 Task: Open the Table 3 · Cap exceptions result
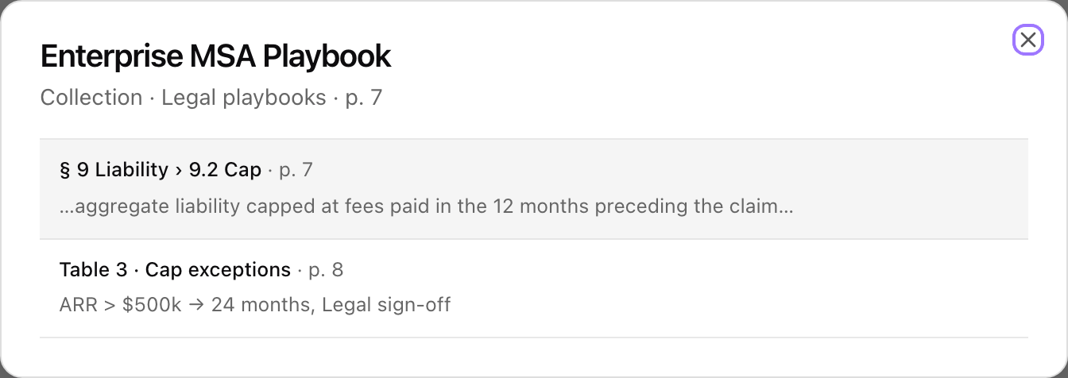pyautogui.click(x=534, y=288)
